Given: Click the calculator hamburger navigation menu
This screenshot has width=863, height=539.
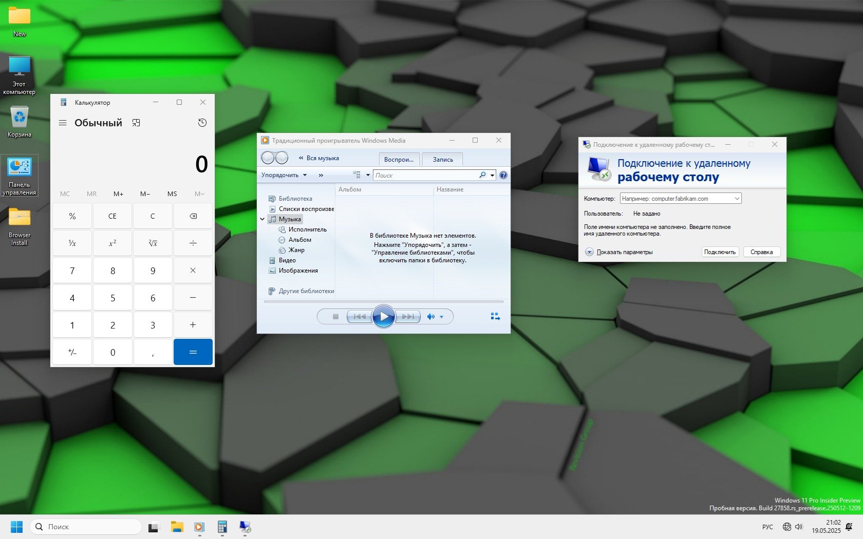Looking at the screenshot, I should (x=63, y=123).
